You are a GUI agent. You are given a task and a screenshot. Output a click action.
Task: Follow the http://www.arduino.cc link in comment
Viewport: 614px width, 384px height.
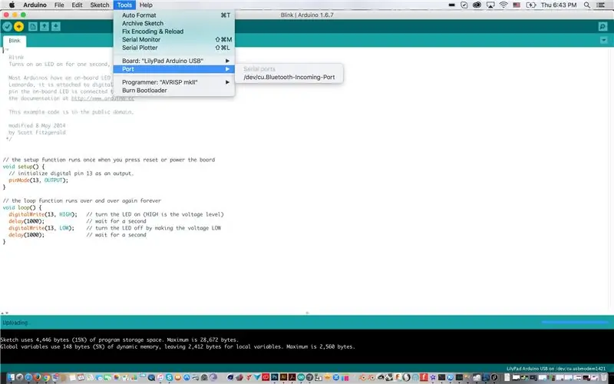coord(103,98)
